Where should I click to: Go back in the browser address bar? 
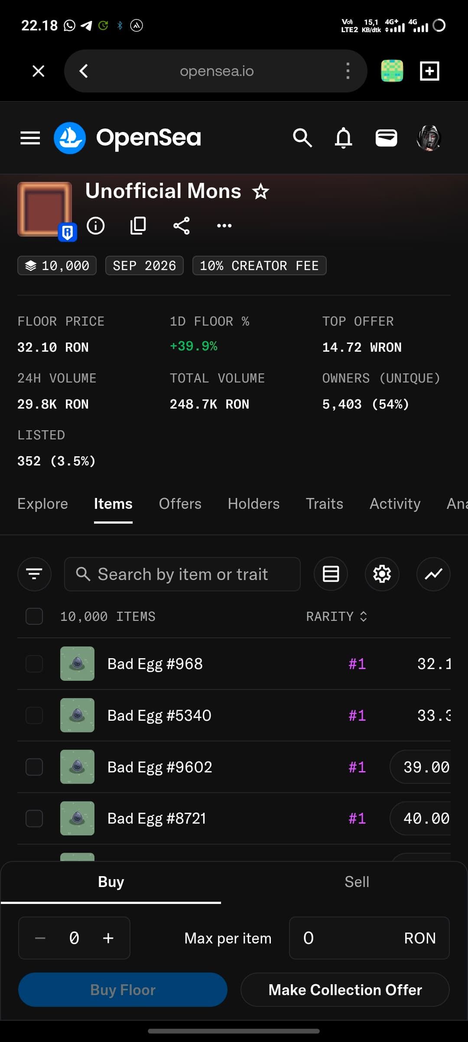84,71
